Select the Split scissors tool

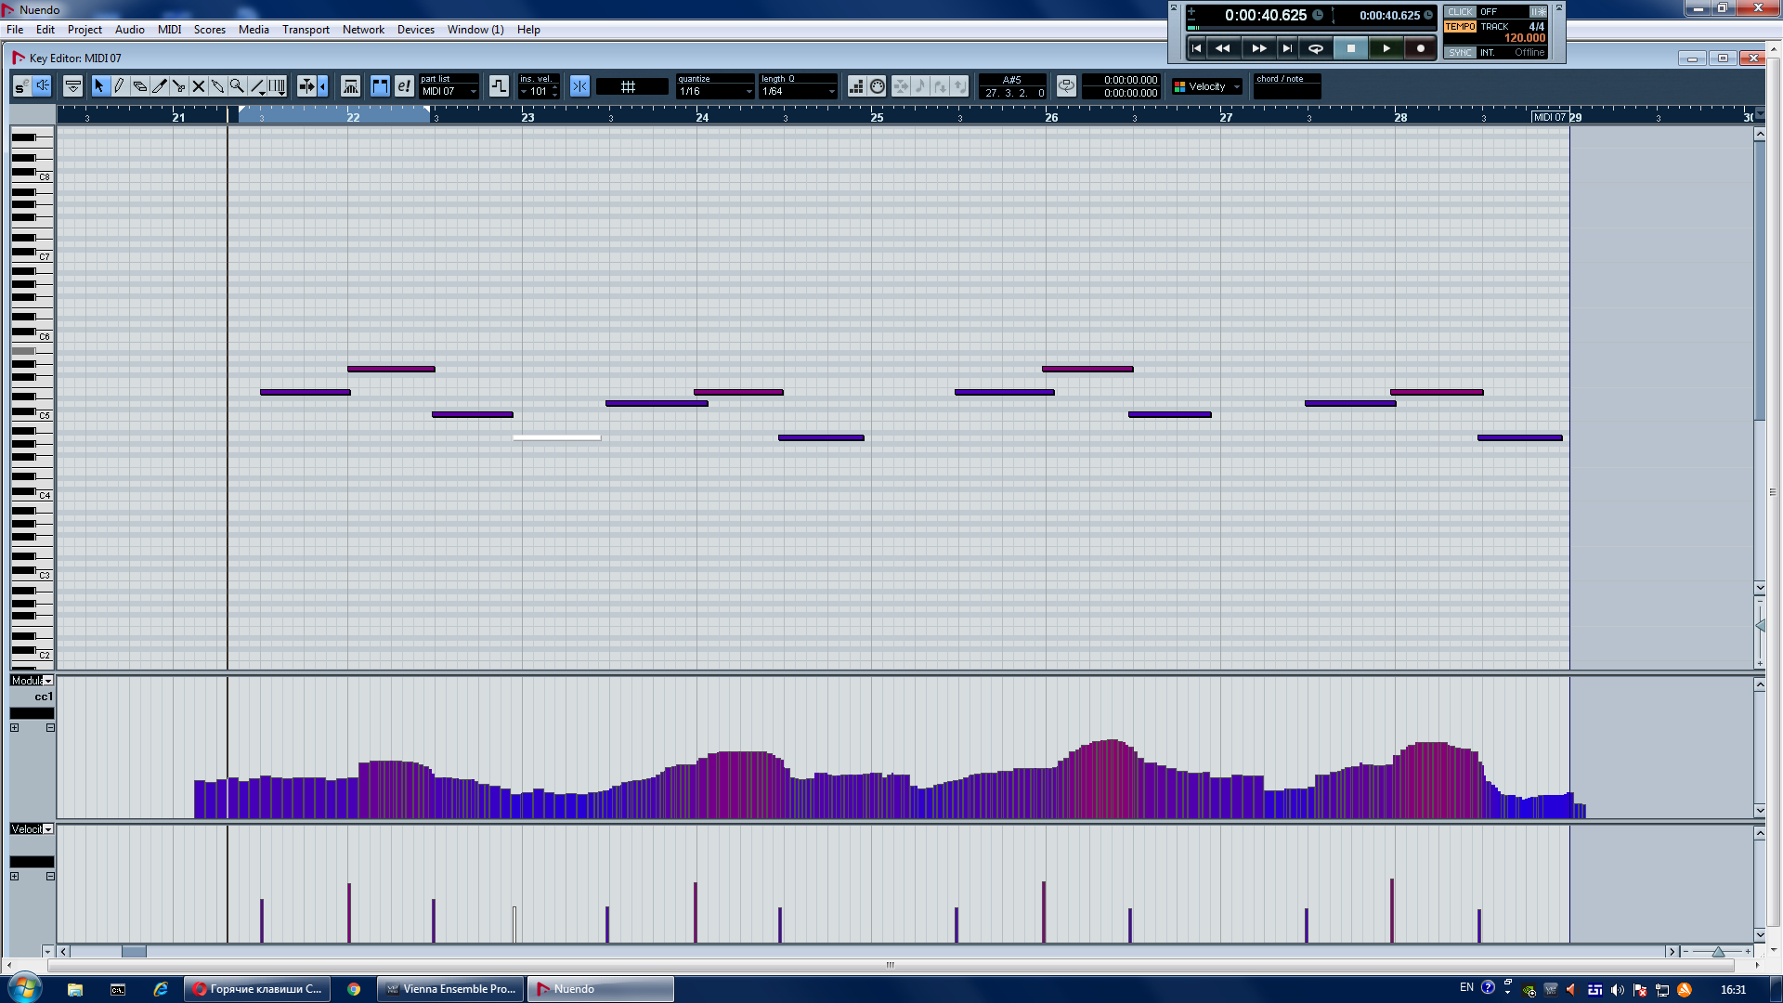pyautogui.click(x=178, y=86)
